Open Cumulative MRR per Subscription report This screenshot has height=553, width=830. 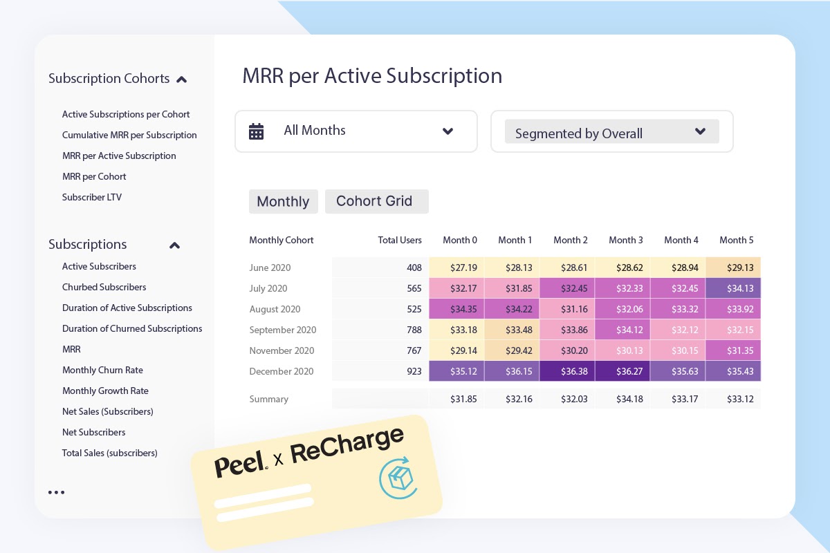pyautogui.click(x=129, y=135)
